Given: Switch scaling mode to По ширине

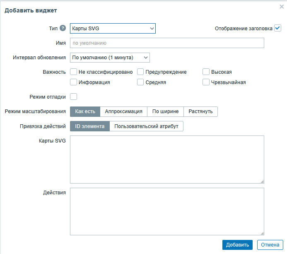Looking at the screenshot, I should coord(165,111).
